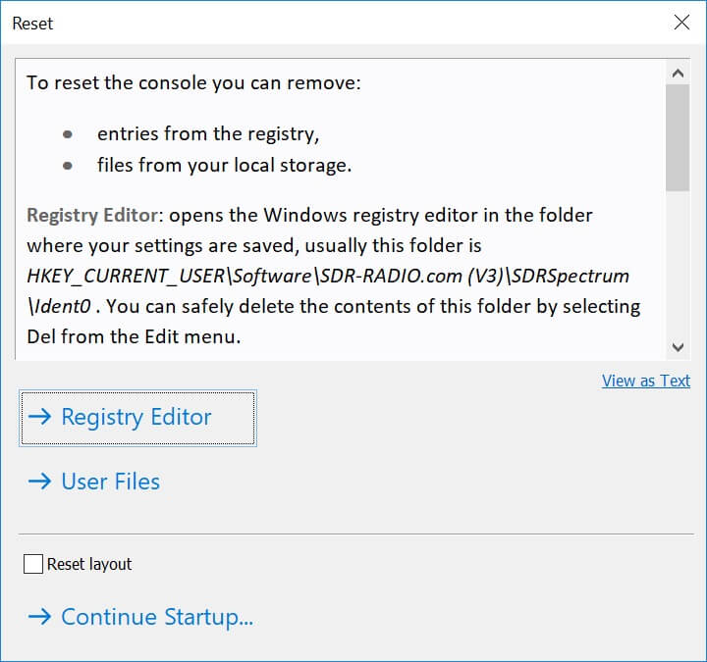Enable the Reset layout checkbox
The image size is (707, 662).
pyautogui.click(x=33, y=564)
